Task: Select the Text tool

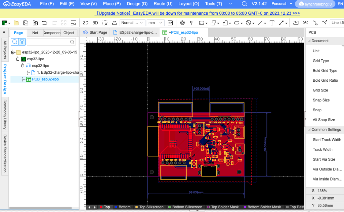Action: tap(272, 23)
